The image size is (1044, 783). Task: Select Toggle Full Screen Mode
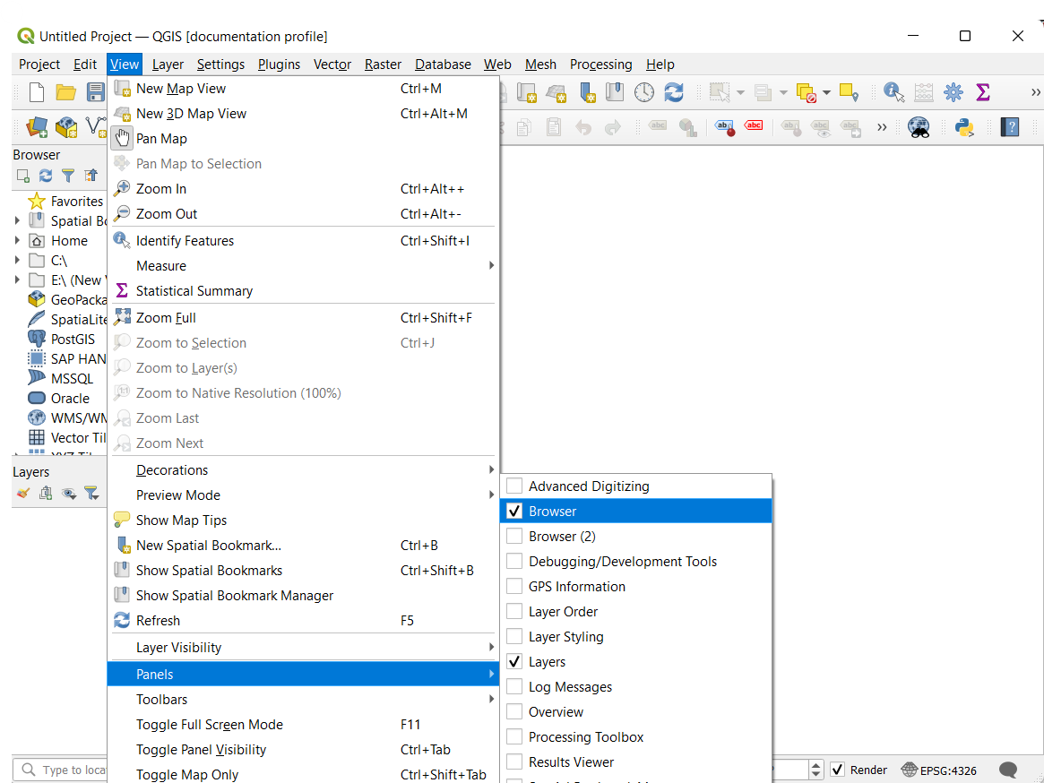tap(304, 725)
